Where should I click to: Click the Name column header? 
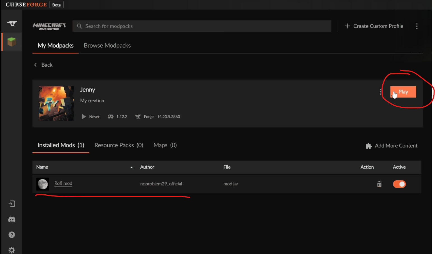coord(42,167)
